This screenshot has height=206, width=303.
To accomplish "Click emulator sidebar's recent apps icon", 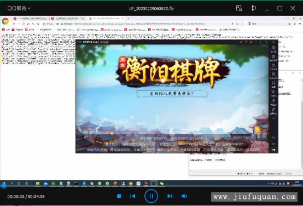I will pyautogui.click(x=273, y=150).
